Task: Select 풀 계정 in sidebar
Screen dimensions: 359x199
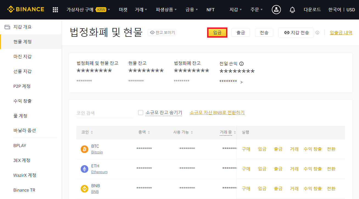Action: (x=31, y=116)
